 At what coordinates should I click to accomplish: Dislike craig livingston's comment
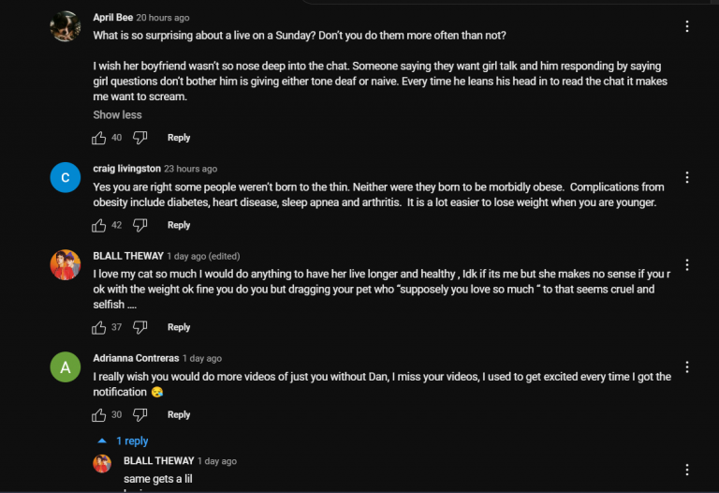(x=139, y=225)
